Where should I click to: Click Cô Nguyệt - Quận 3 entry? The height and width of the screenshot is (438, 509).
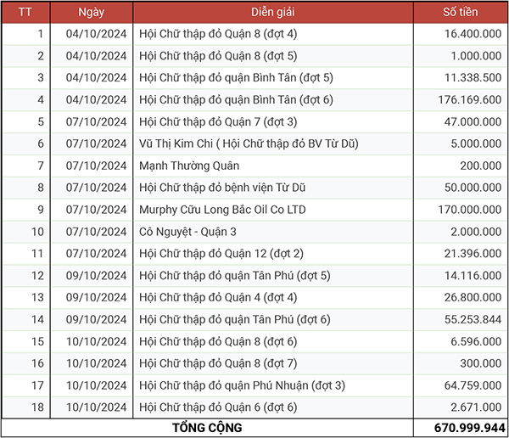187,232
